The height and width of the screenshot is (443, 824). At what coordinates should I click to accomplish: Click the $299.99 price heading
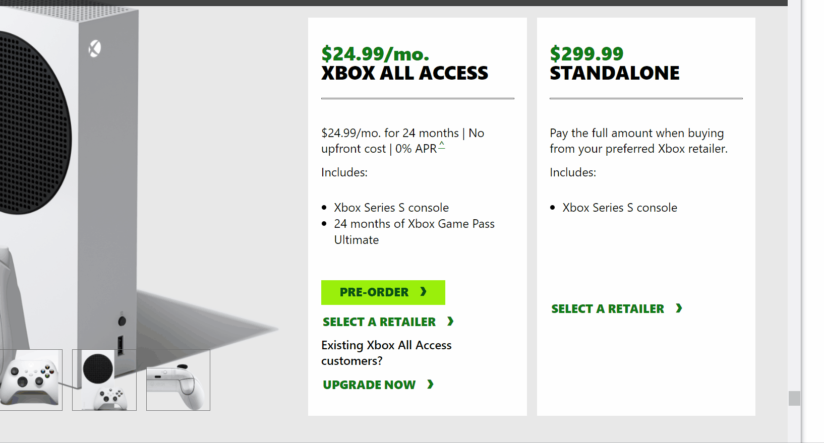(x=586, y=53)
